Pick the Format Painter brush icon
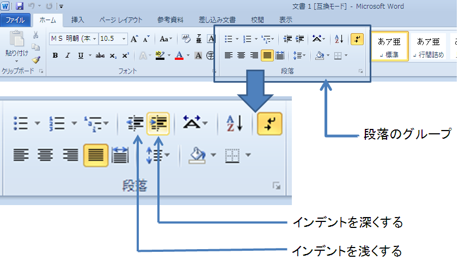 (x=36, y=59)
